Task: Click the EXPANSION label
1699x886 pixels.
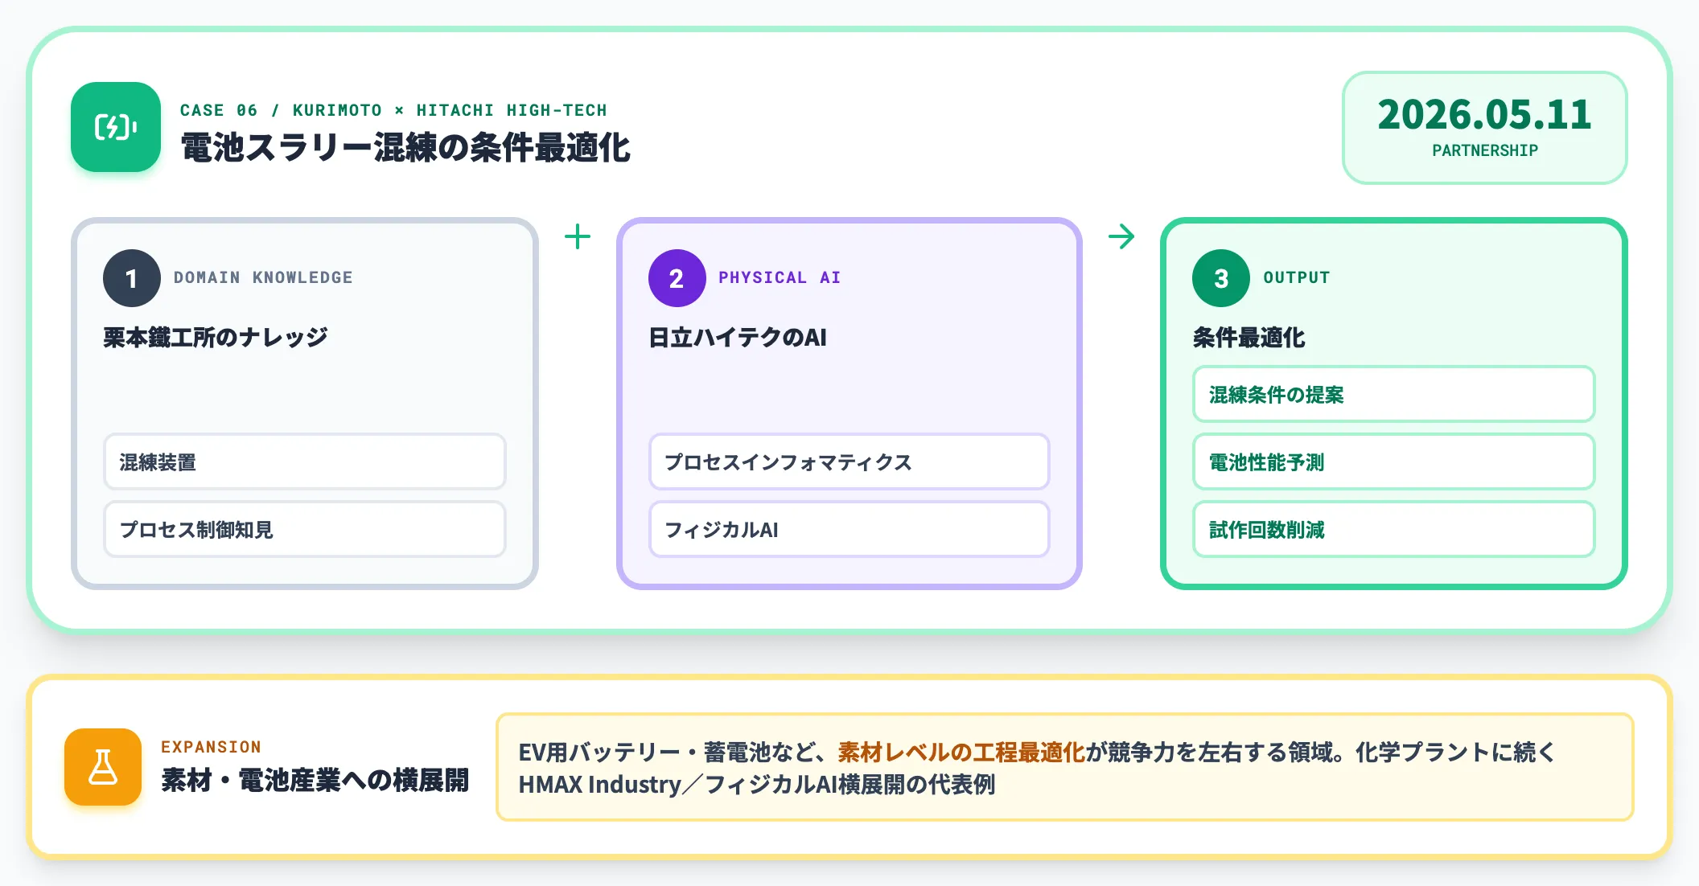Action: coord(211,747)
